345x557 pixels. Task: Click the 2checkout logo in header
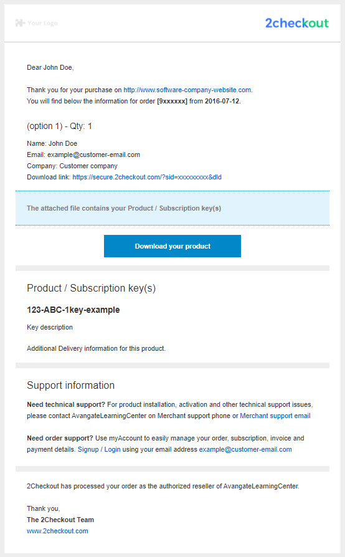click(x=297, y=23)
